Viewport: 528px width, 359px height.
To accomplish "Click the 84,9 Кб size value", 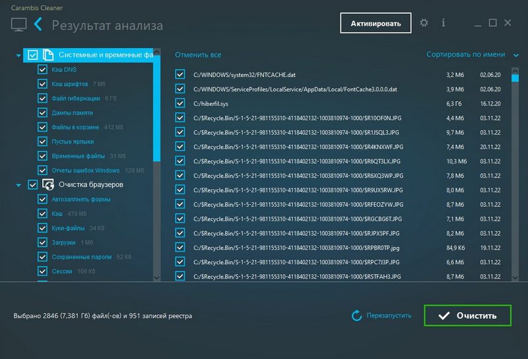I will pos(455,248).
